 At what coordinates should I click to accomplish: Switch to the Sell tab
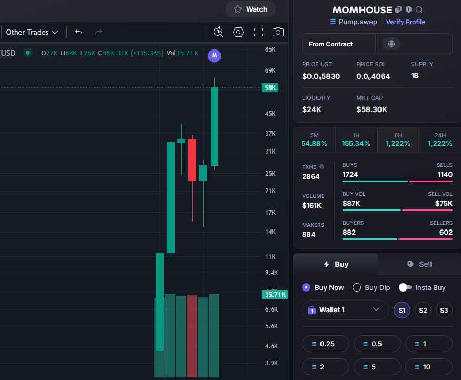pyautogui.click(x=419, y=264)
